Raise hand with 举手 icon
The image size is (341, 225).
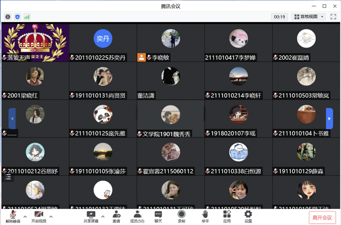point(205,216)
